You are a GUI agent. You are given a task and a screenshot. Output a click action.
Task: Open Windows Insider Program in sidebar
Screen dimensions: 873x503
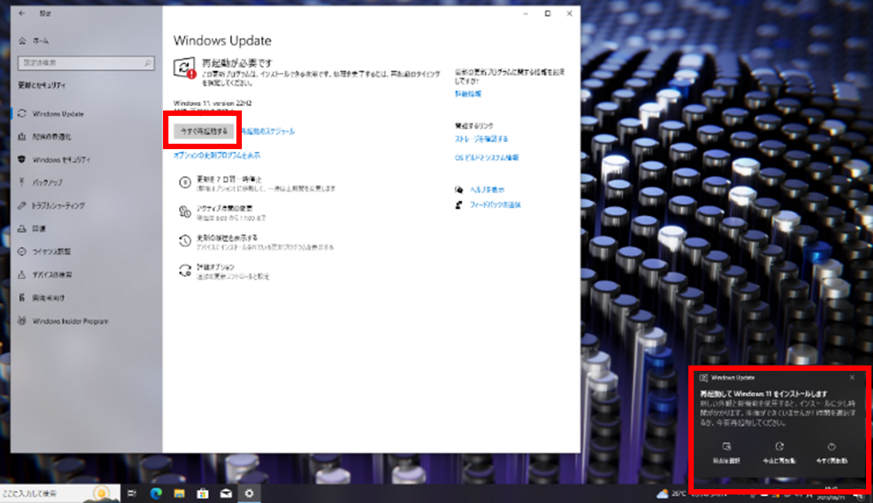pyautogui.click(x=63, y=321)
